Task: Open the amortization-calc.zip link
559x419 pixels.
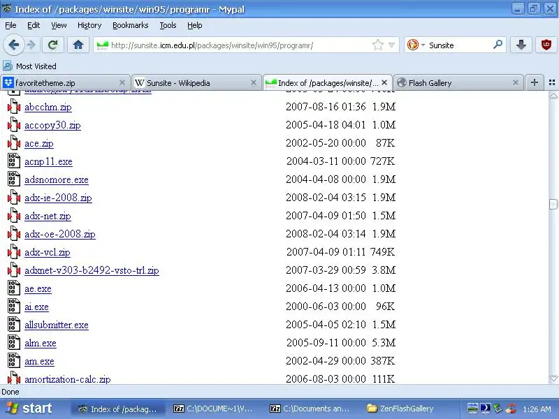Action: [x=67, y=379]
